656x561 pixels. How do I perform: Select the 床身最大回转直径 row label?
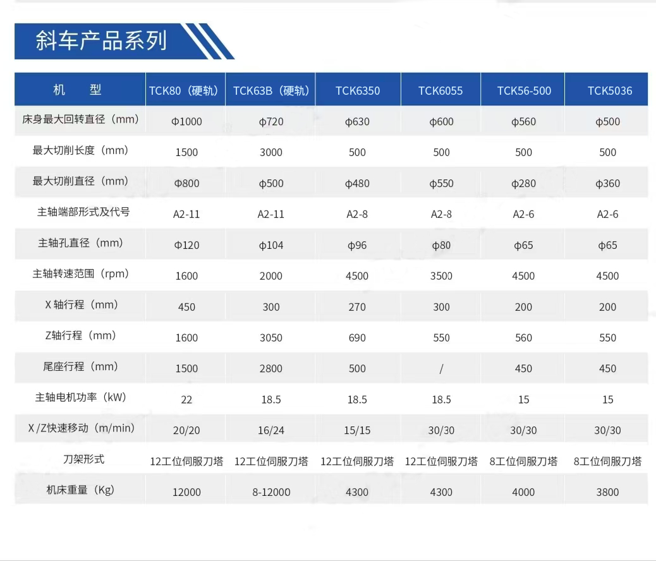[79, 120]
